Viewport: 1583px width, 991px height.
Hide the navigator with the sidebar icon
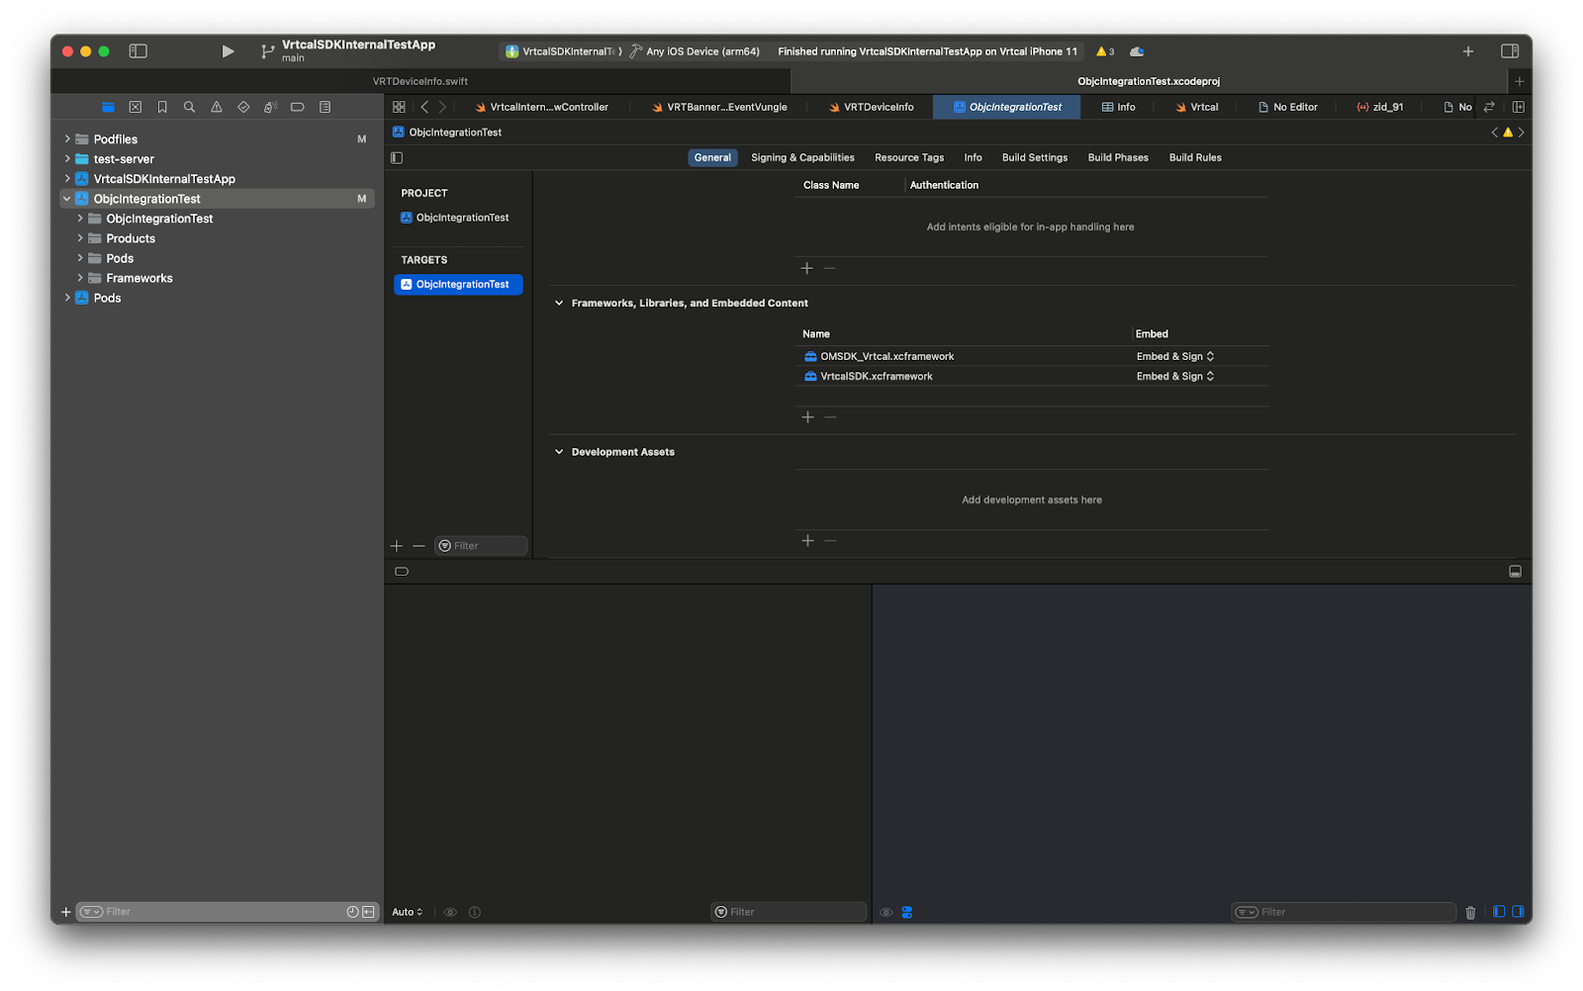point(139,51)
